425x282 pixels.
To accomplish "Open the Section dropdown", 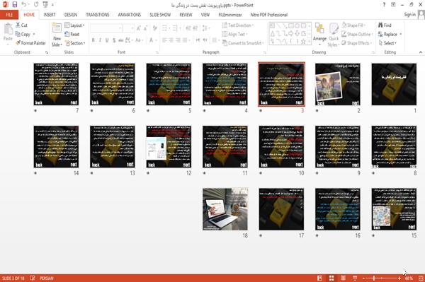I will pos(75,43).
